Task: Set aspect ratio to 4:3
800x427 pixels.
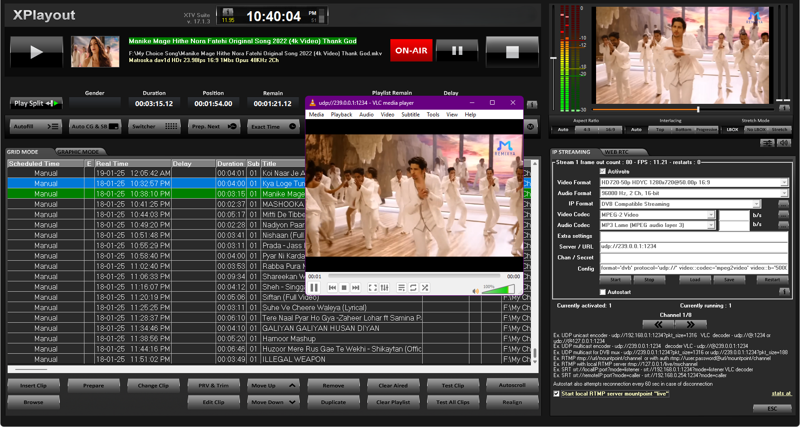Action: pyautogui.click(x=587, y=130)
